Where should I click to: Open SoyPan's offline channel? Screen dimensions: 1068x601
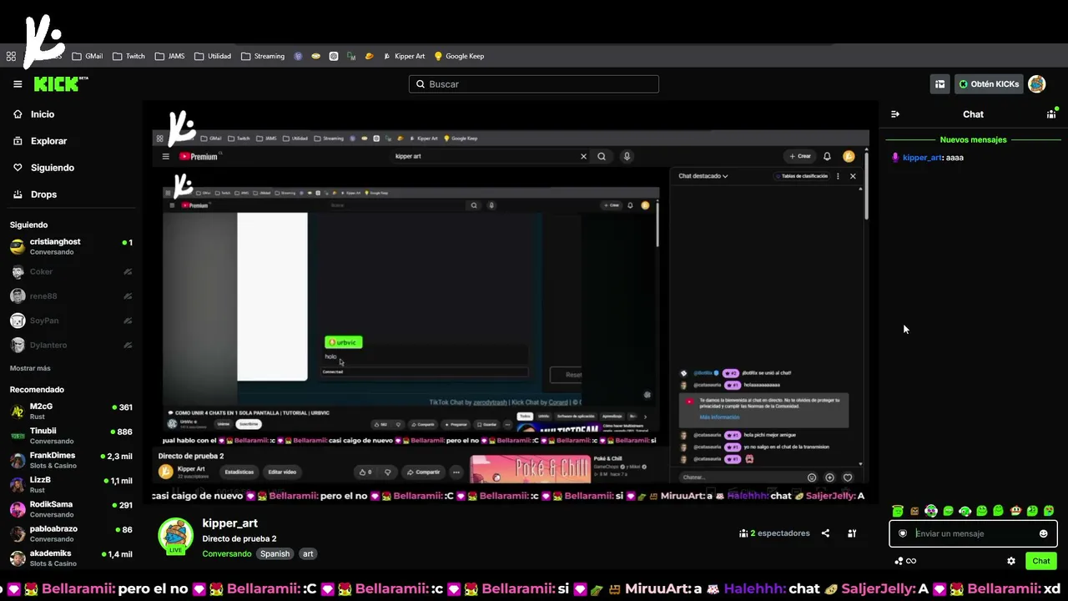[72, 321]
